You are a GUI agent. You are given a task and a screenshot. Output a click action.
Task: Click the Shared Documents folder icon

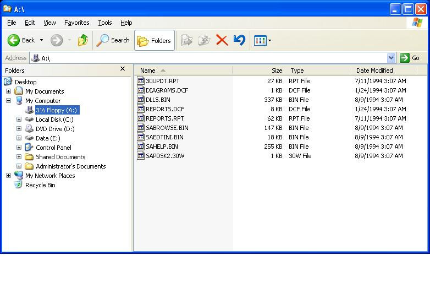click(x=29, y=157)
